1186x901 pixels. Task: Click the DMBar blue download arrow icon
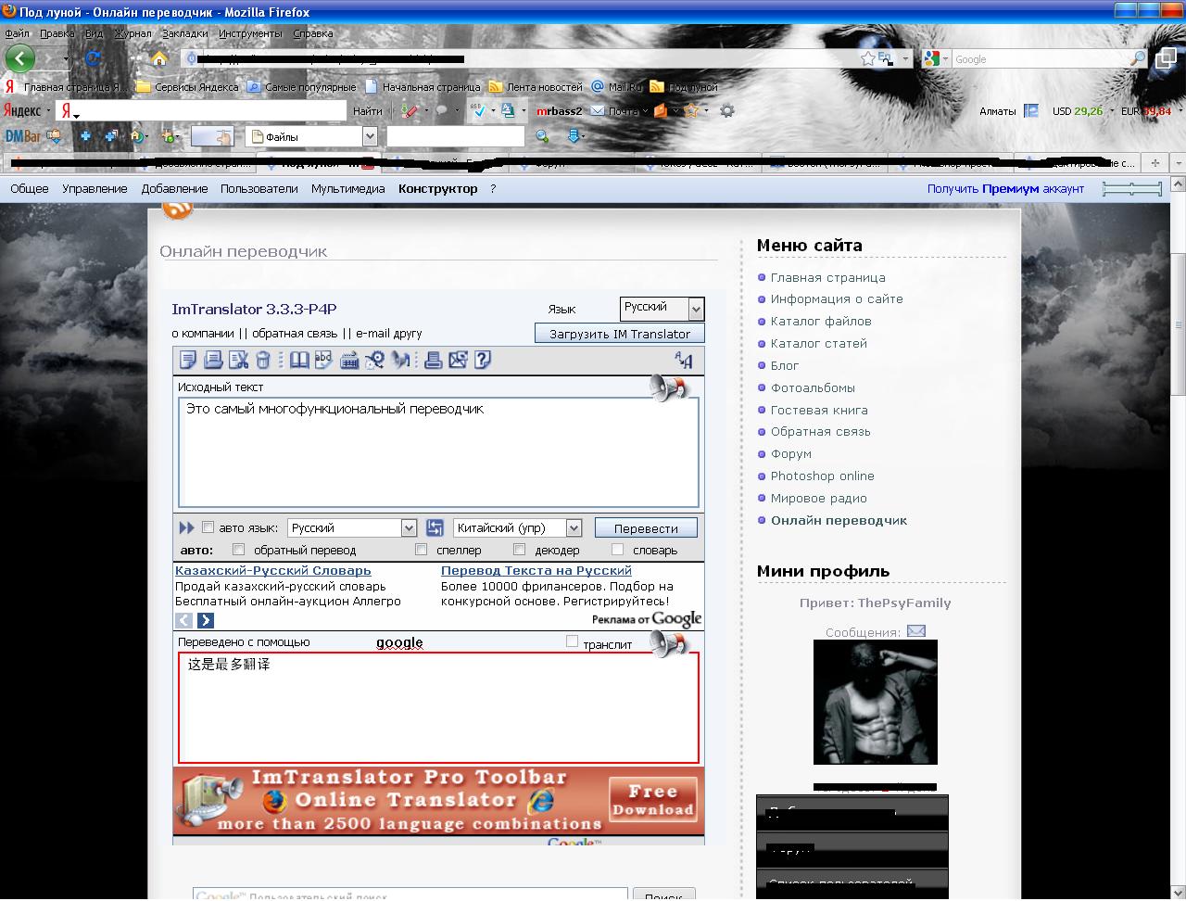coord(574,136)
